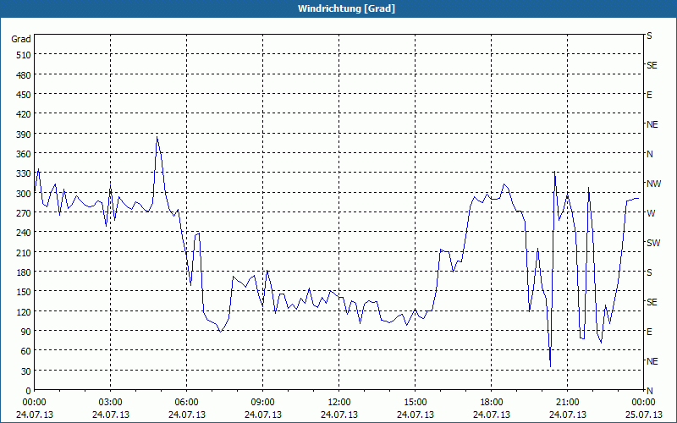Click the chart title Windrichtung [Grad]
The image size is (677, 423).
point(346,8)
